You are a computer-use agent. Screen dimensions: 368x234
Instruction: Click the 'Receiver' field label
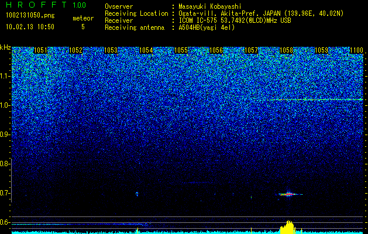pyautogui.click(x=119, y=20)
